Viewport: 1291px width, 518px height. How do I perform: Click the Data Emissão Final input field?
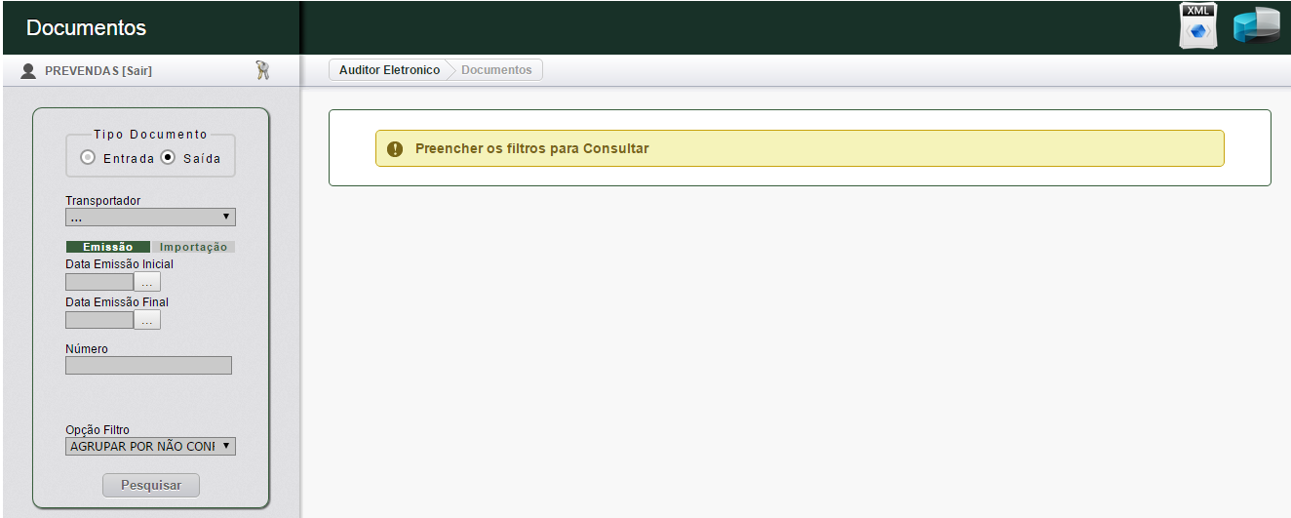98,320
